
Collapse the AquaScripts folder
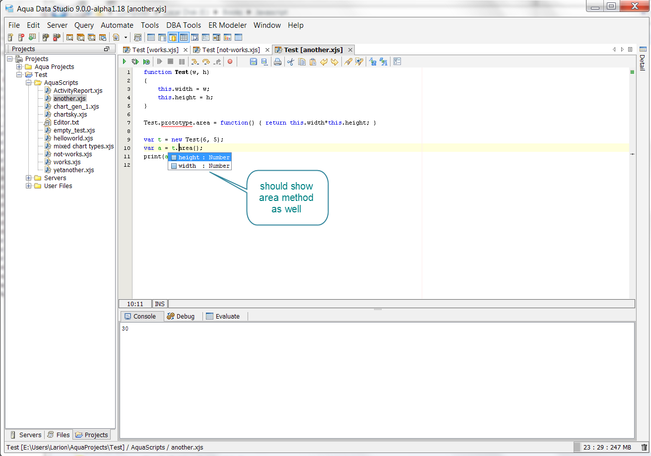point(29,83)
